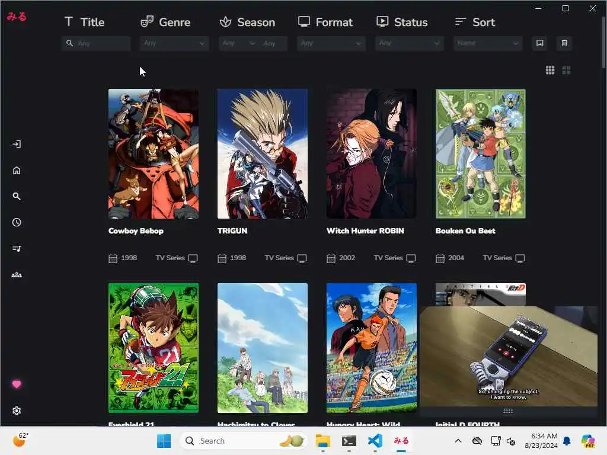The width and height of the screenshot is (607, 455).
Task: Clear filters with trash can icon
Action: pyautogui.click(x=564, y=43)
